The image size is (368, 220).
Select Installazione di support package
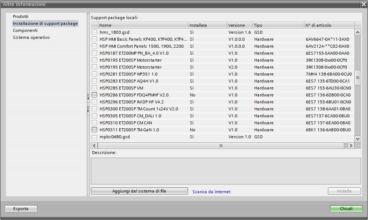(x=45, y=23)
